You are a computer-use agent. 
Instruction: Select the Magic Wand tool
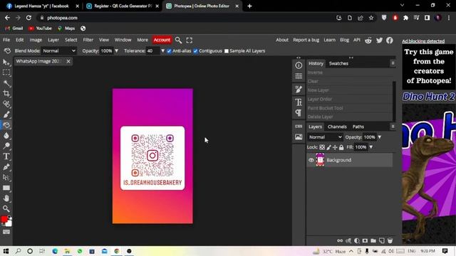coord(6,83)
